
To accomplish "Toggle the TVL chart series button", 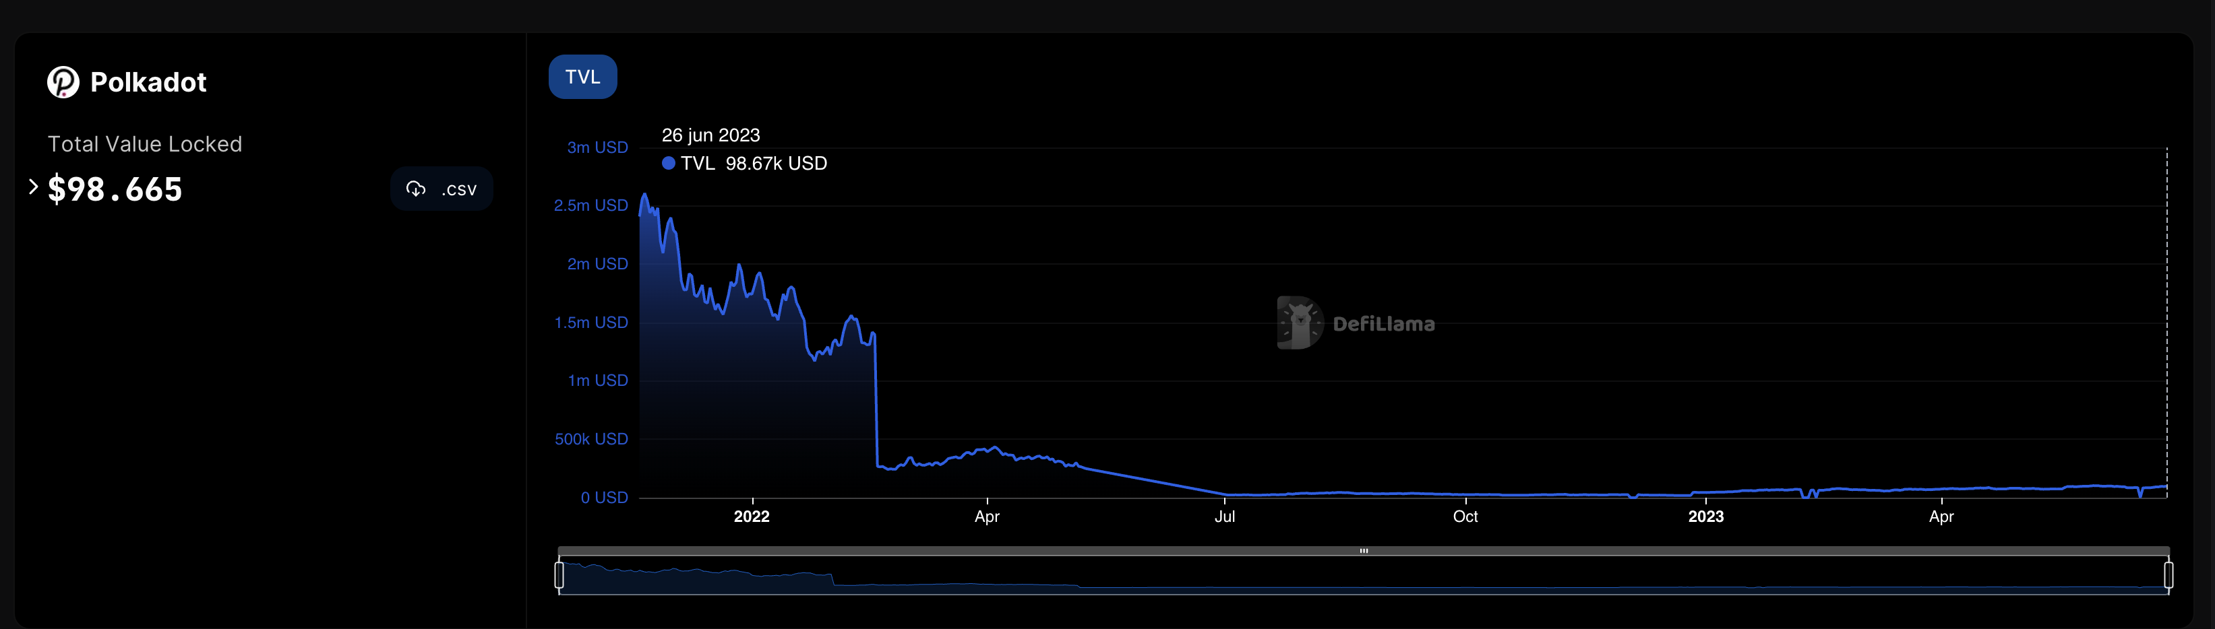I will (x=582, y=77).
